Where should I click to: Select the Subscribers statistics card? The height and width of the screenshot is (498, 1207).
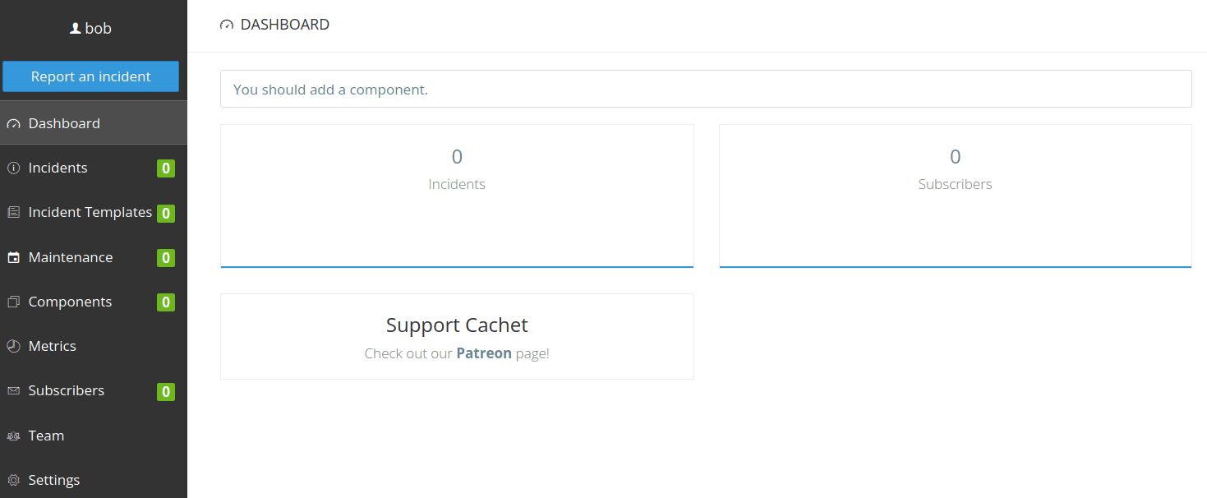[x=956, y=196]
